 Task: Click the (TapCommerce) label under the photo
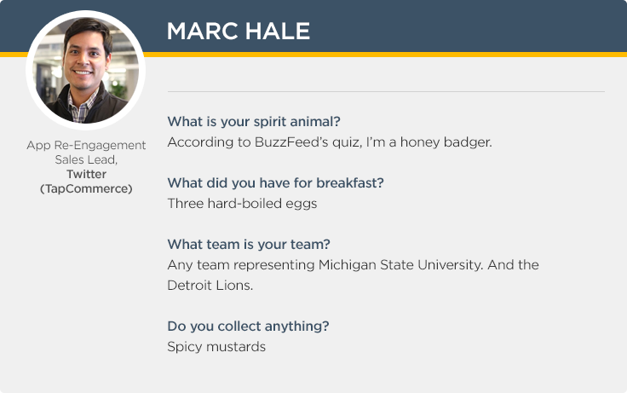[x=86, y=188]
